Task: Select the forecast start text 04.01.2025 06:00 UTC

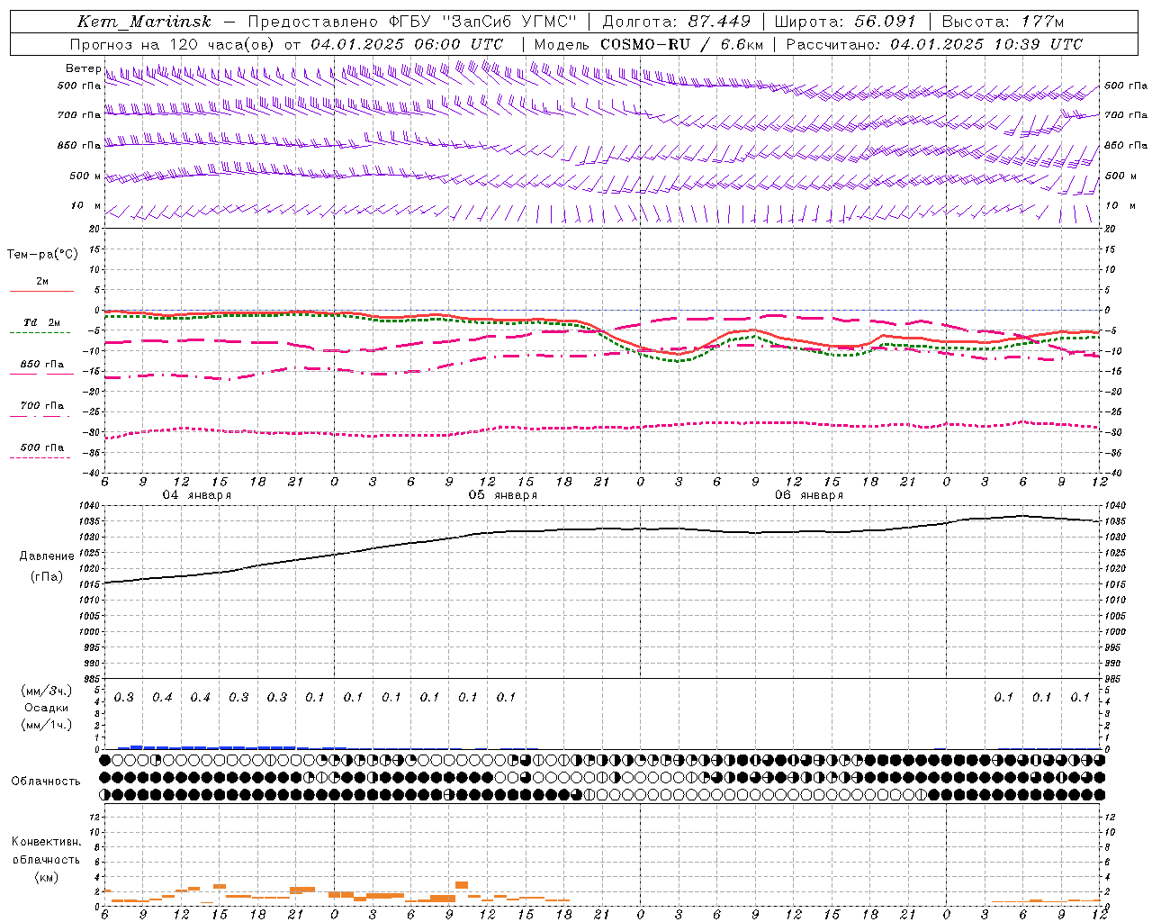Action: pos(407,44)
